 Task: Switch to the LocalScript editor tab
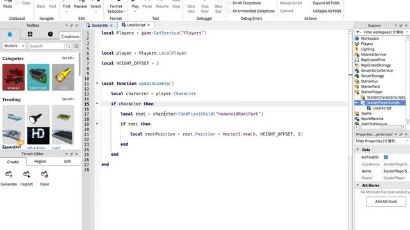[x=136, y=25]
